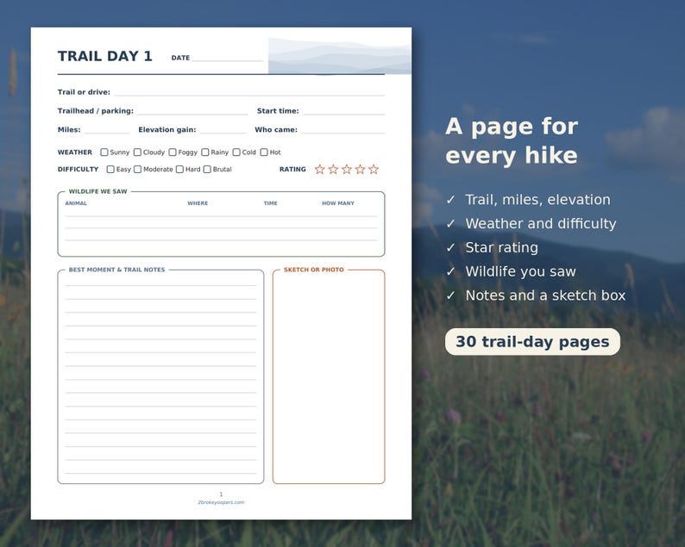Select the Hot weather checkbox
Viewport: 685px width, 547px height.
264,152
